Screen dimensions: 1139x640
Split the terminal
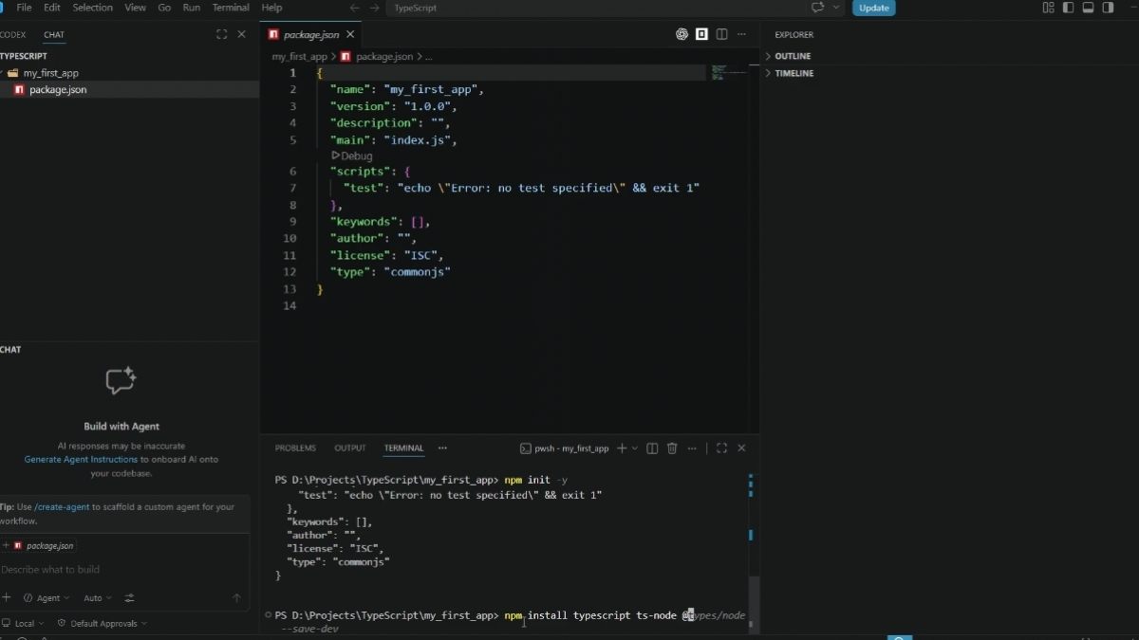[x=652, y=448]
